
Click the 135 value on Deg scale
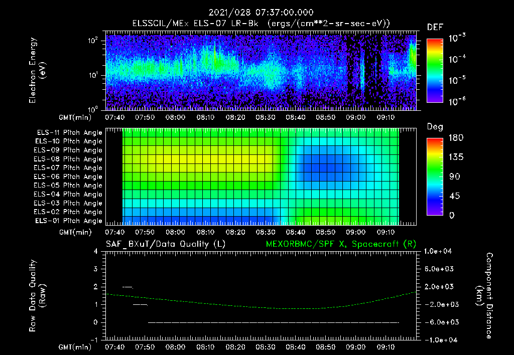[x=456, y=157]
